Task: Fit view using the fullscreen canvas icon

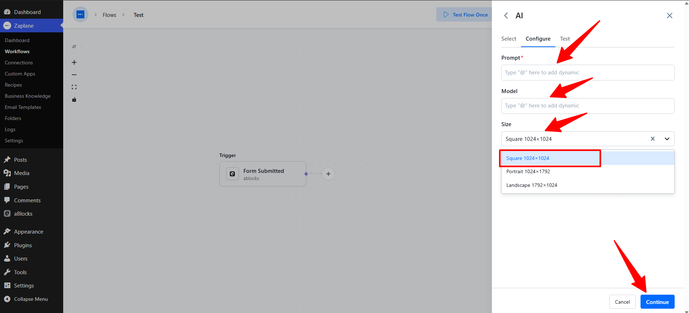Action: (74, 87)
